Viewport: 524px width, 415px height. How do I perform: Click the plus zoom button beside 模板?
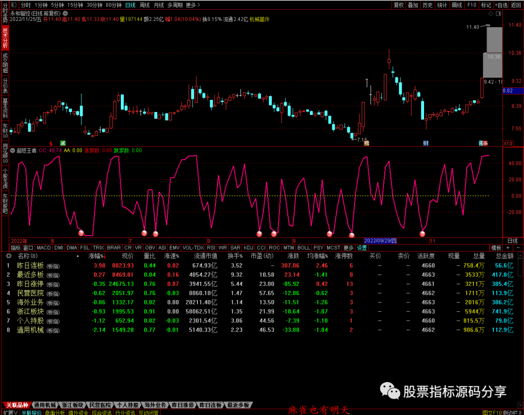[x=508, y=248]
